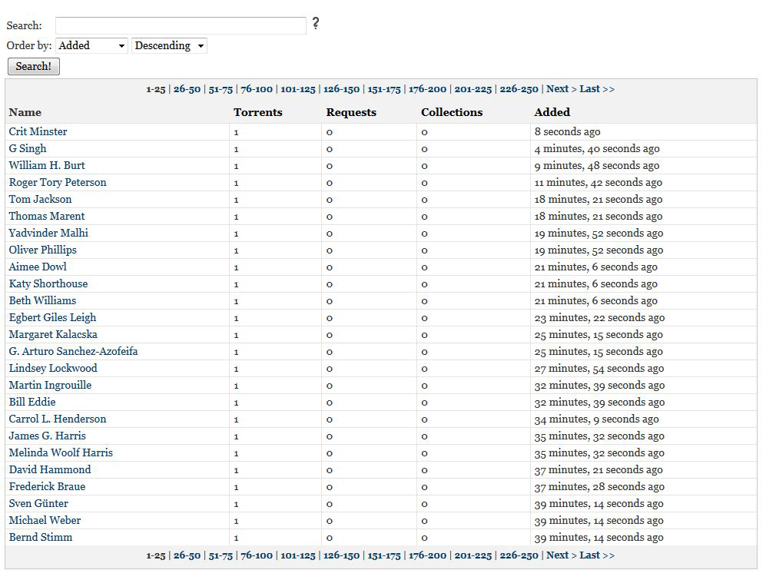Open author Thomas Marent
The width and height of the screenshot is (766, 580).
click(x=47, y=216)
